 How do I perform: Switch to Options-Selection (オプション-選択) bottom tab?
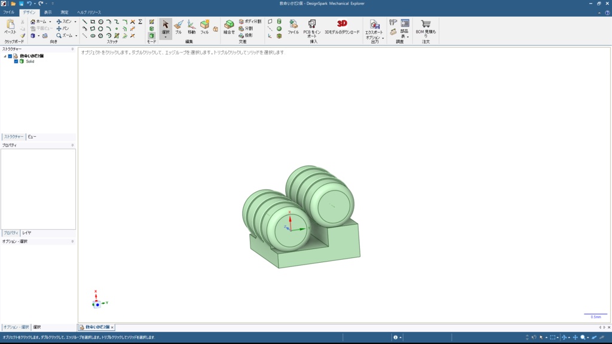16,327
